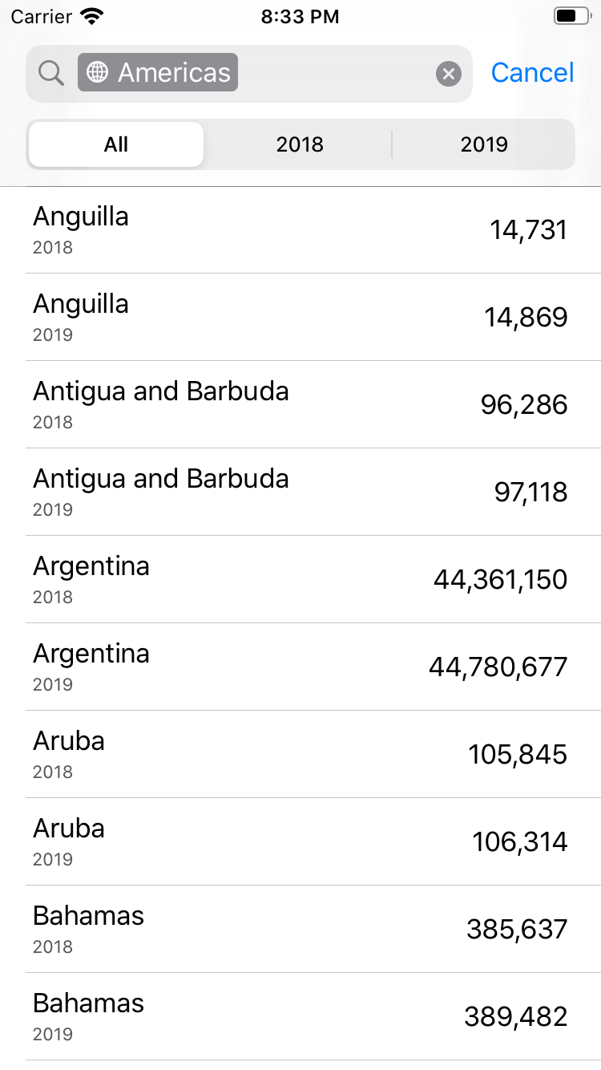The image size is (601, 1070).
Task: Tap the search input field
Action: (337, 74)
